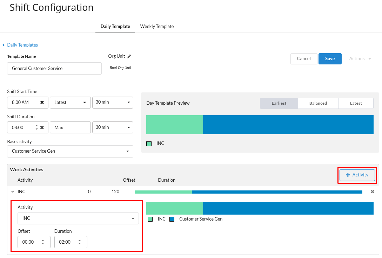Click the Duration field stepper arrows
This screenshot has width=382, height=258.
click(x=80, y=242)
